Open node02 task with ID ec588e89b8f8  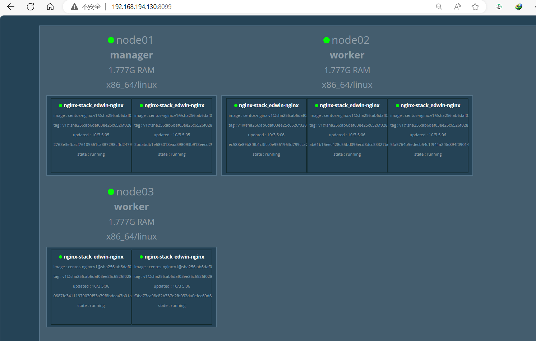click(x=266, y=136)
